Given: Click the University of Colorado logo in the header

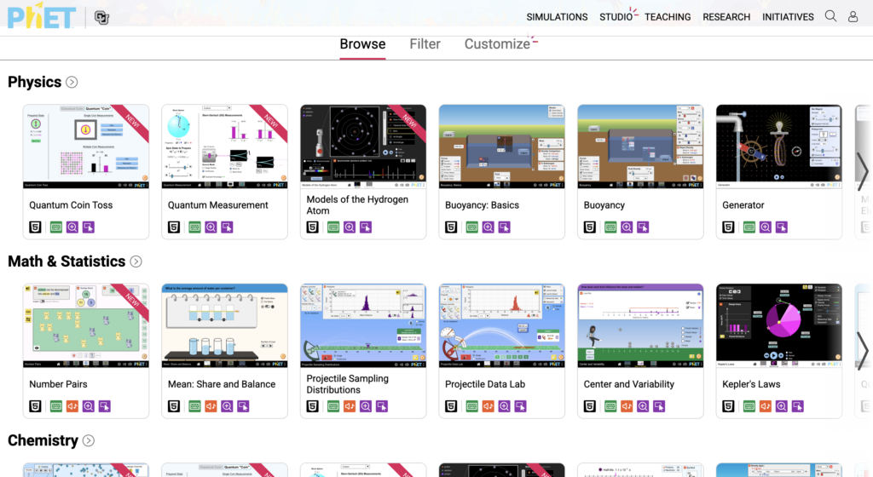Looking at the screenshot, I should [101, 17].
